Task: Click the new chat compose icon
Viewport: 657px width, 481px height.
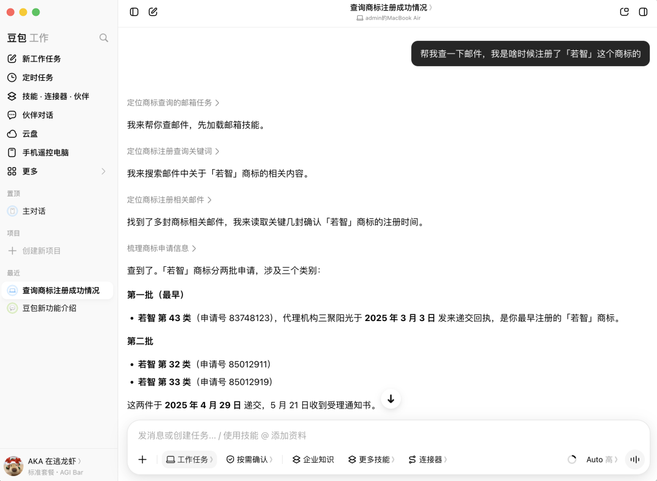Action: [x=153, y=12]
